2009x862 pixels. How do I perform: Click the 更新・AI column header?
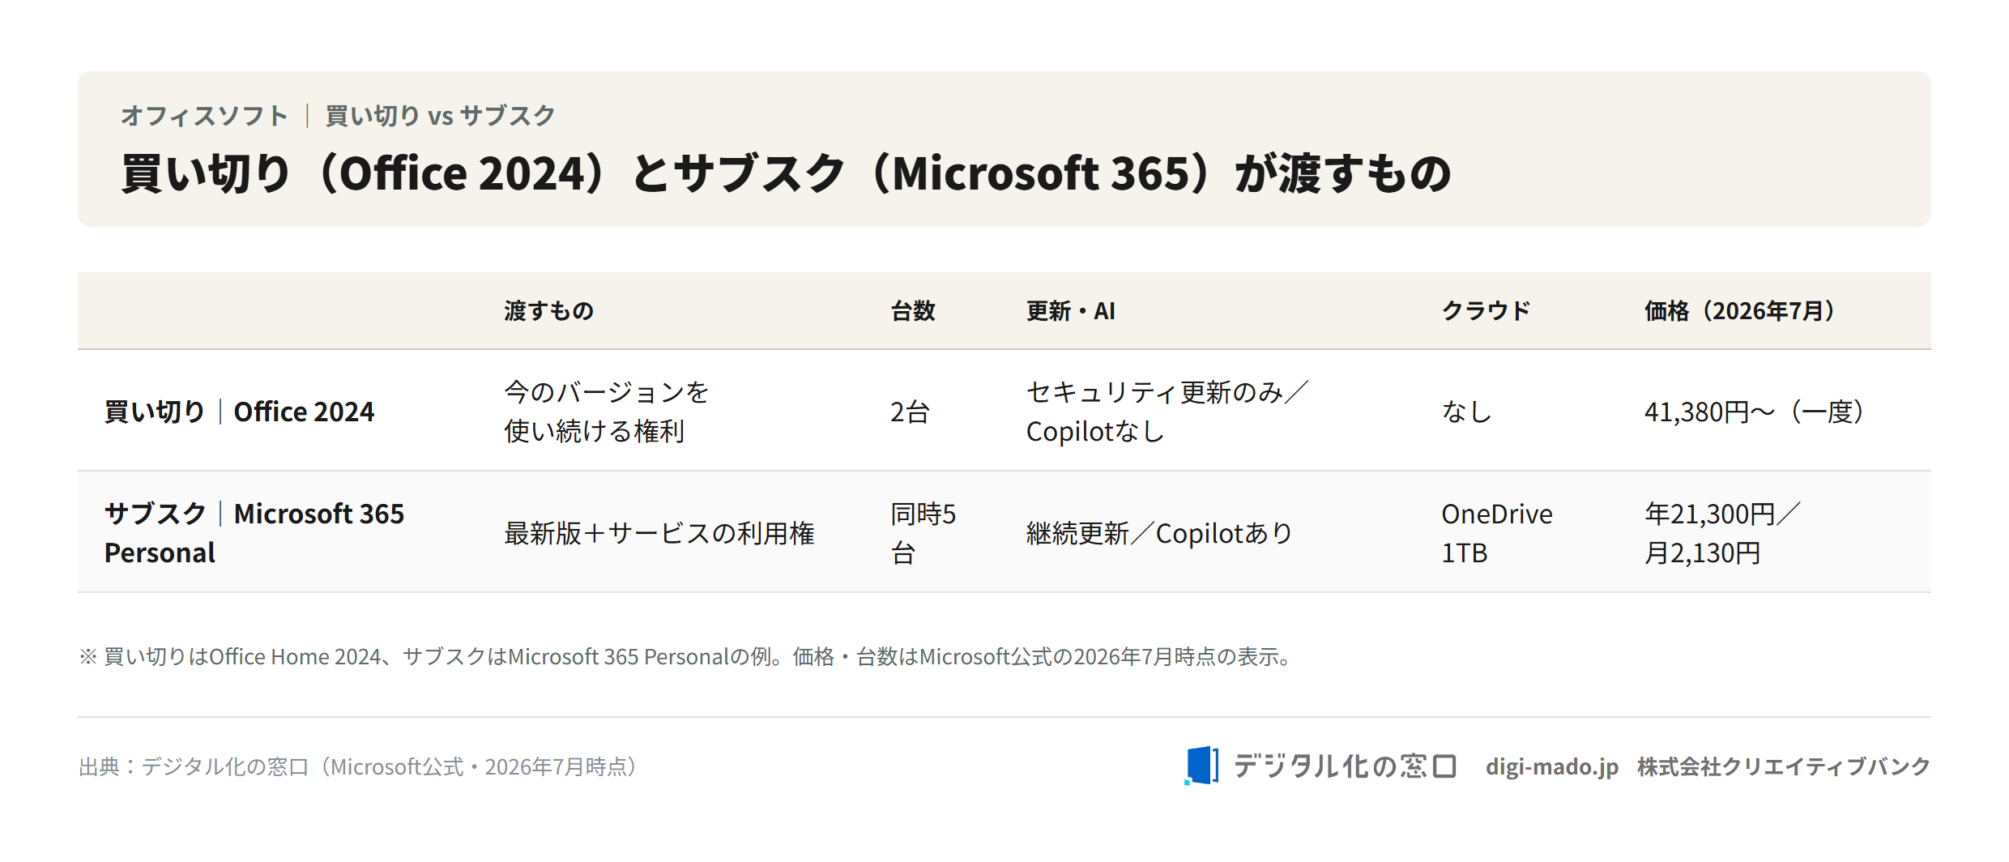tap(1070, 311)
